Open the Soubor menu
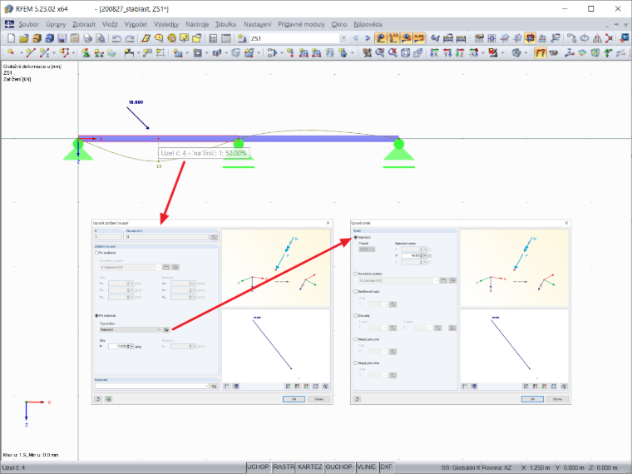The image size is (632, 474). 29,24
